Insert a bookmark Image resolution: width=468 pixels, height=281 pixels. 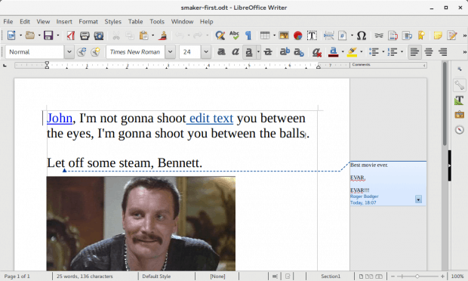point(421,36)
